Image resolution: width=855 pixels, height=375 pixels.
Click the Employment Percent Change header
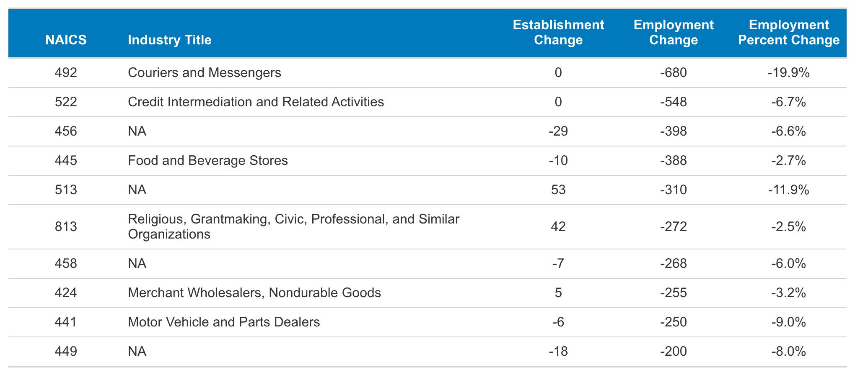788,32
